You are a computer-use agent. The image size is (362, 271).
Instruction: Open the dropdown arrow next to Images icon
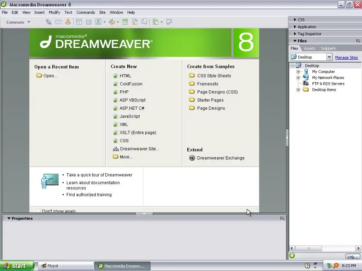pos(104,22)
